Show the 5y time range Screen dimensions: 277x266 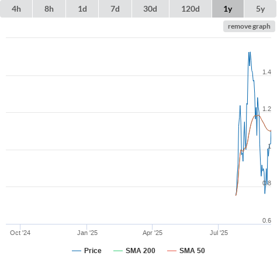pyautogui.click(x=260, y=9)
